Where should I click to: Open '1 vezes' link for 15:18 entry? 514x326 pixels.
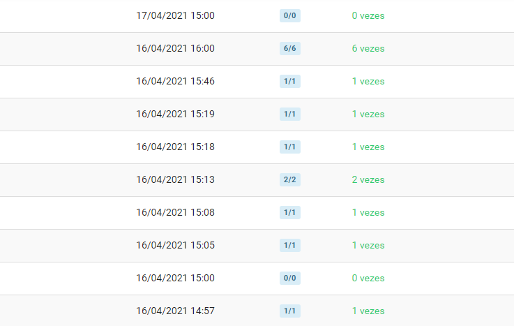click(x=368, y=147)
